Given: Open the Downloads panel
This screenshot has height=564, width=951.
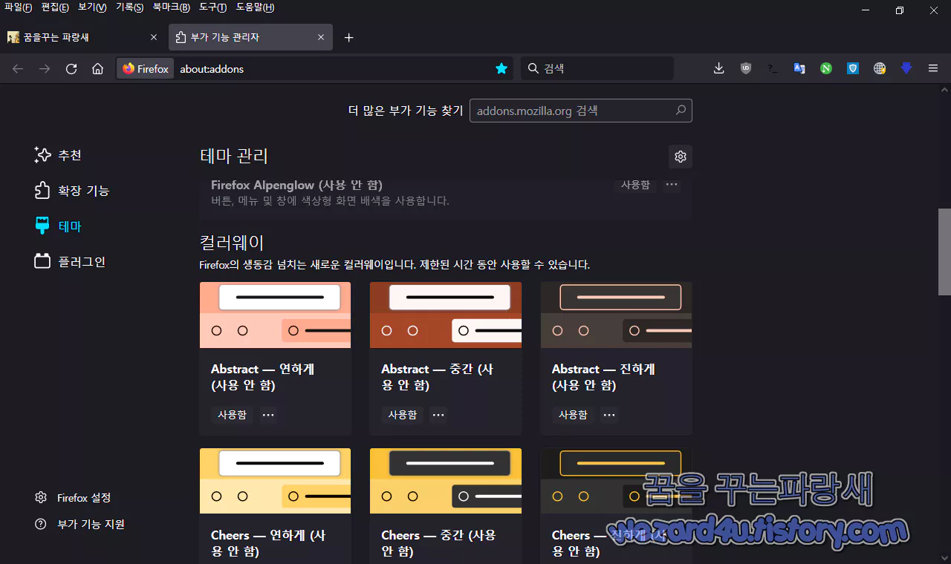Looking at the screenshot, I should pyautogui.click(x=718, y=68).
